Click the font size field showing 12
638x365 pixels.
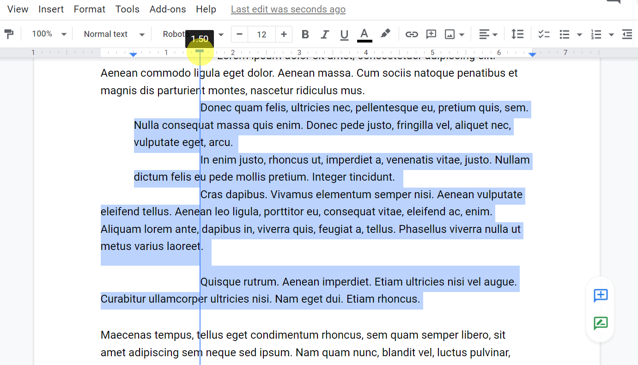[261, 34]
